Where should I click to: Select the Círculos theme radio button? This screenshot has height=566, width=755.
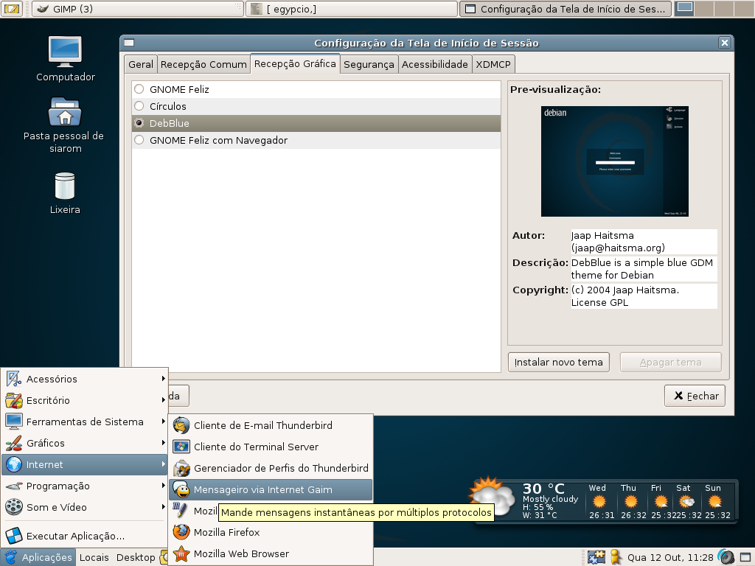[x=139, y=106]
